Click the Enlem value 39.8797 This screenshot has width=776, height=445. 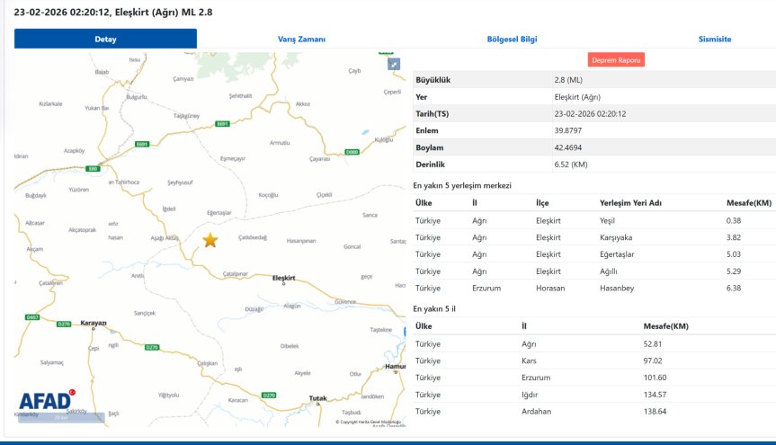[568, 130]
